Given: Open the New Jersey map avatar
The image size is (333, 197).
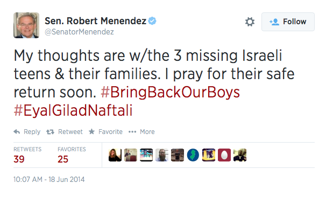Looking at the screenshot, I should tap(193, 155).
